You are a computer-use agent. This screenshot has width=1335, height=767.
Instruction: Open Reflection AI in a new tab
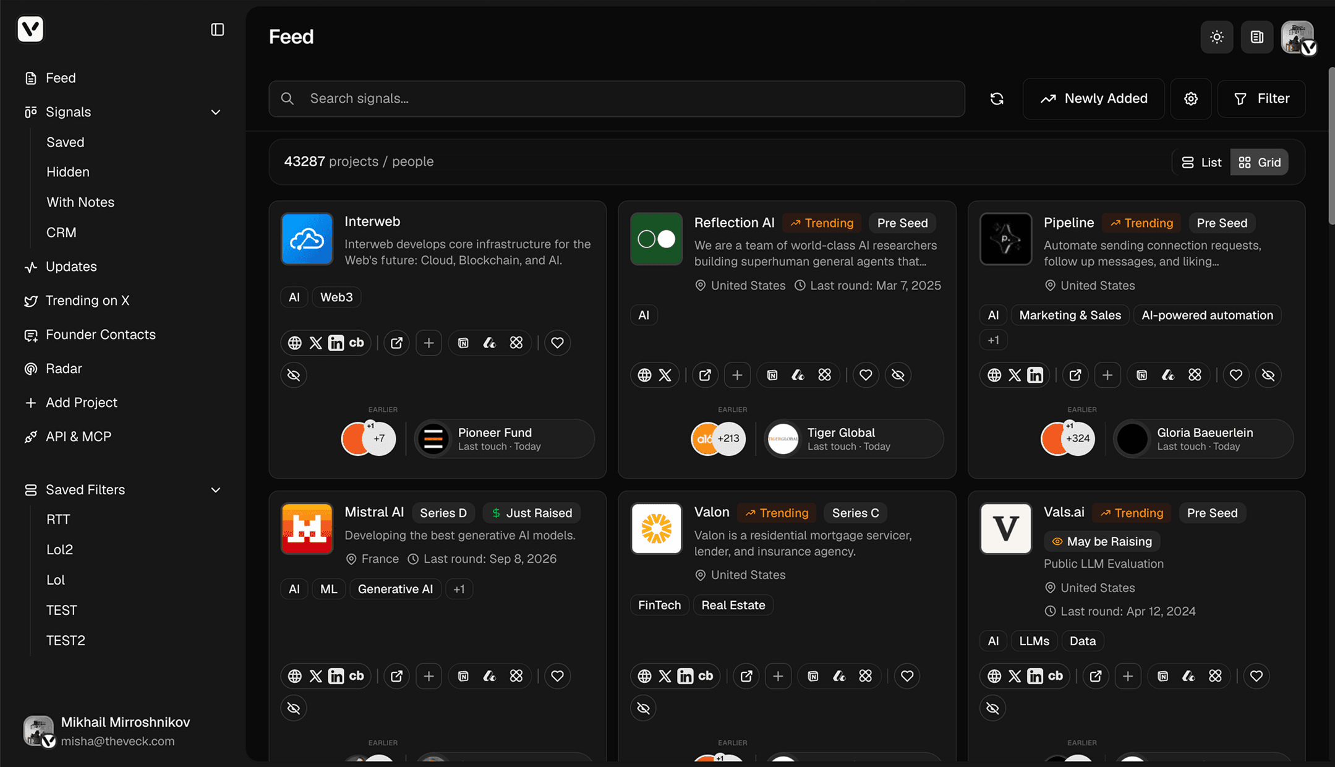pos(705,375)
